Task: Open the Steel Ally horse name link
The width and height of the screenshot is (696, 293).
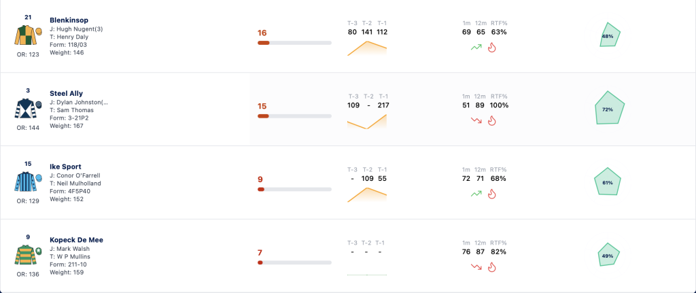Action: point(66,93)
